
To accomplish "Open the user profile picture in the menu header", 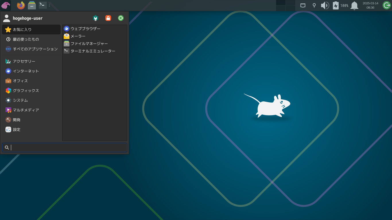I will point(6,18).
